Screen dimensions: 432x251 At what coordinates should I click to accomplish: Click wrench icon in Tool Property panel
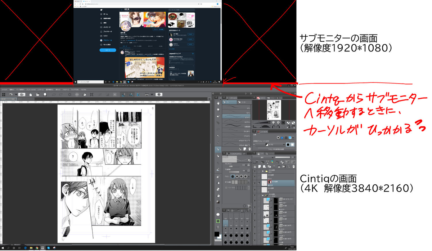coord(249,206)
